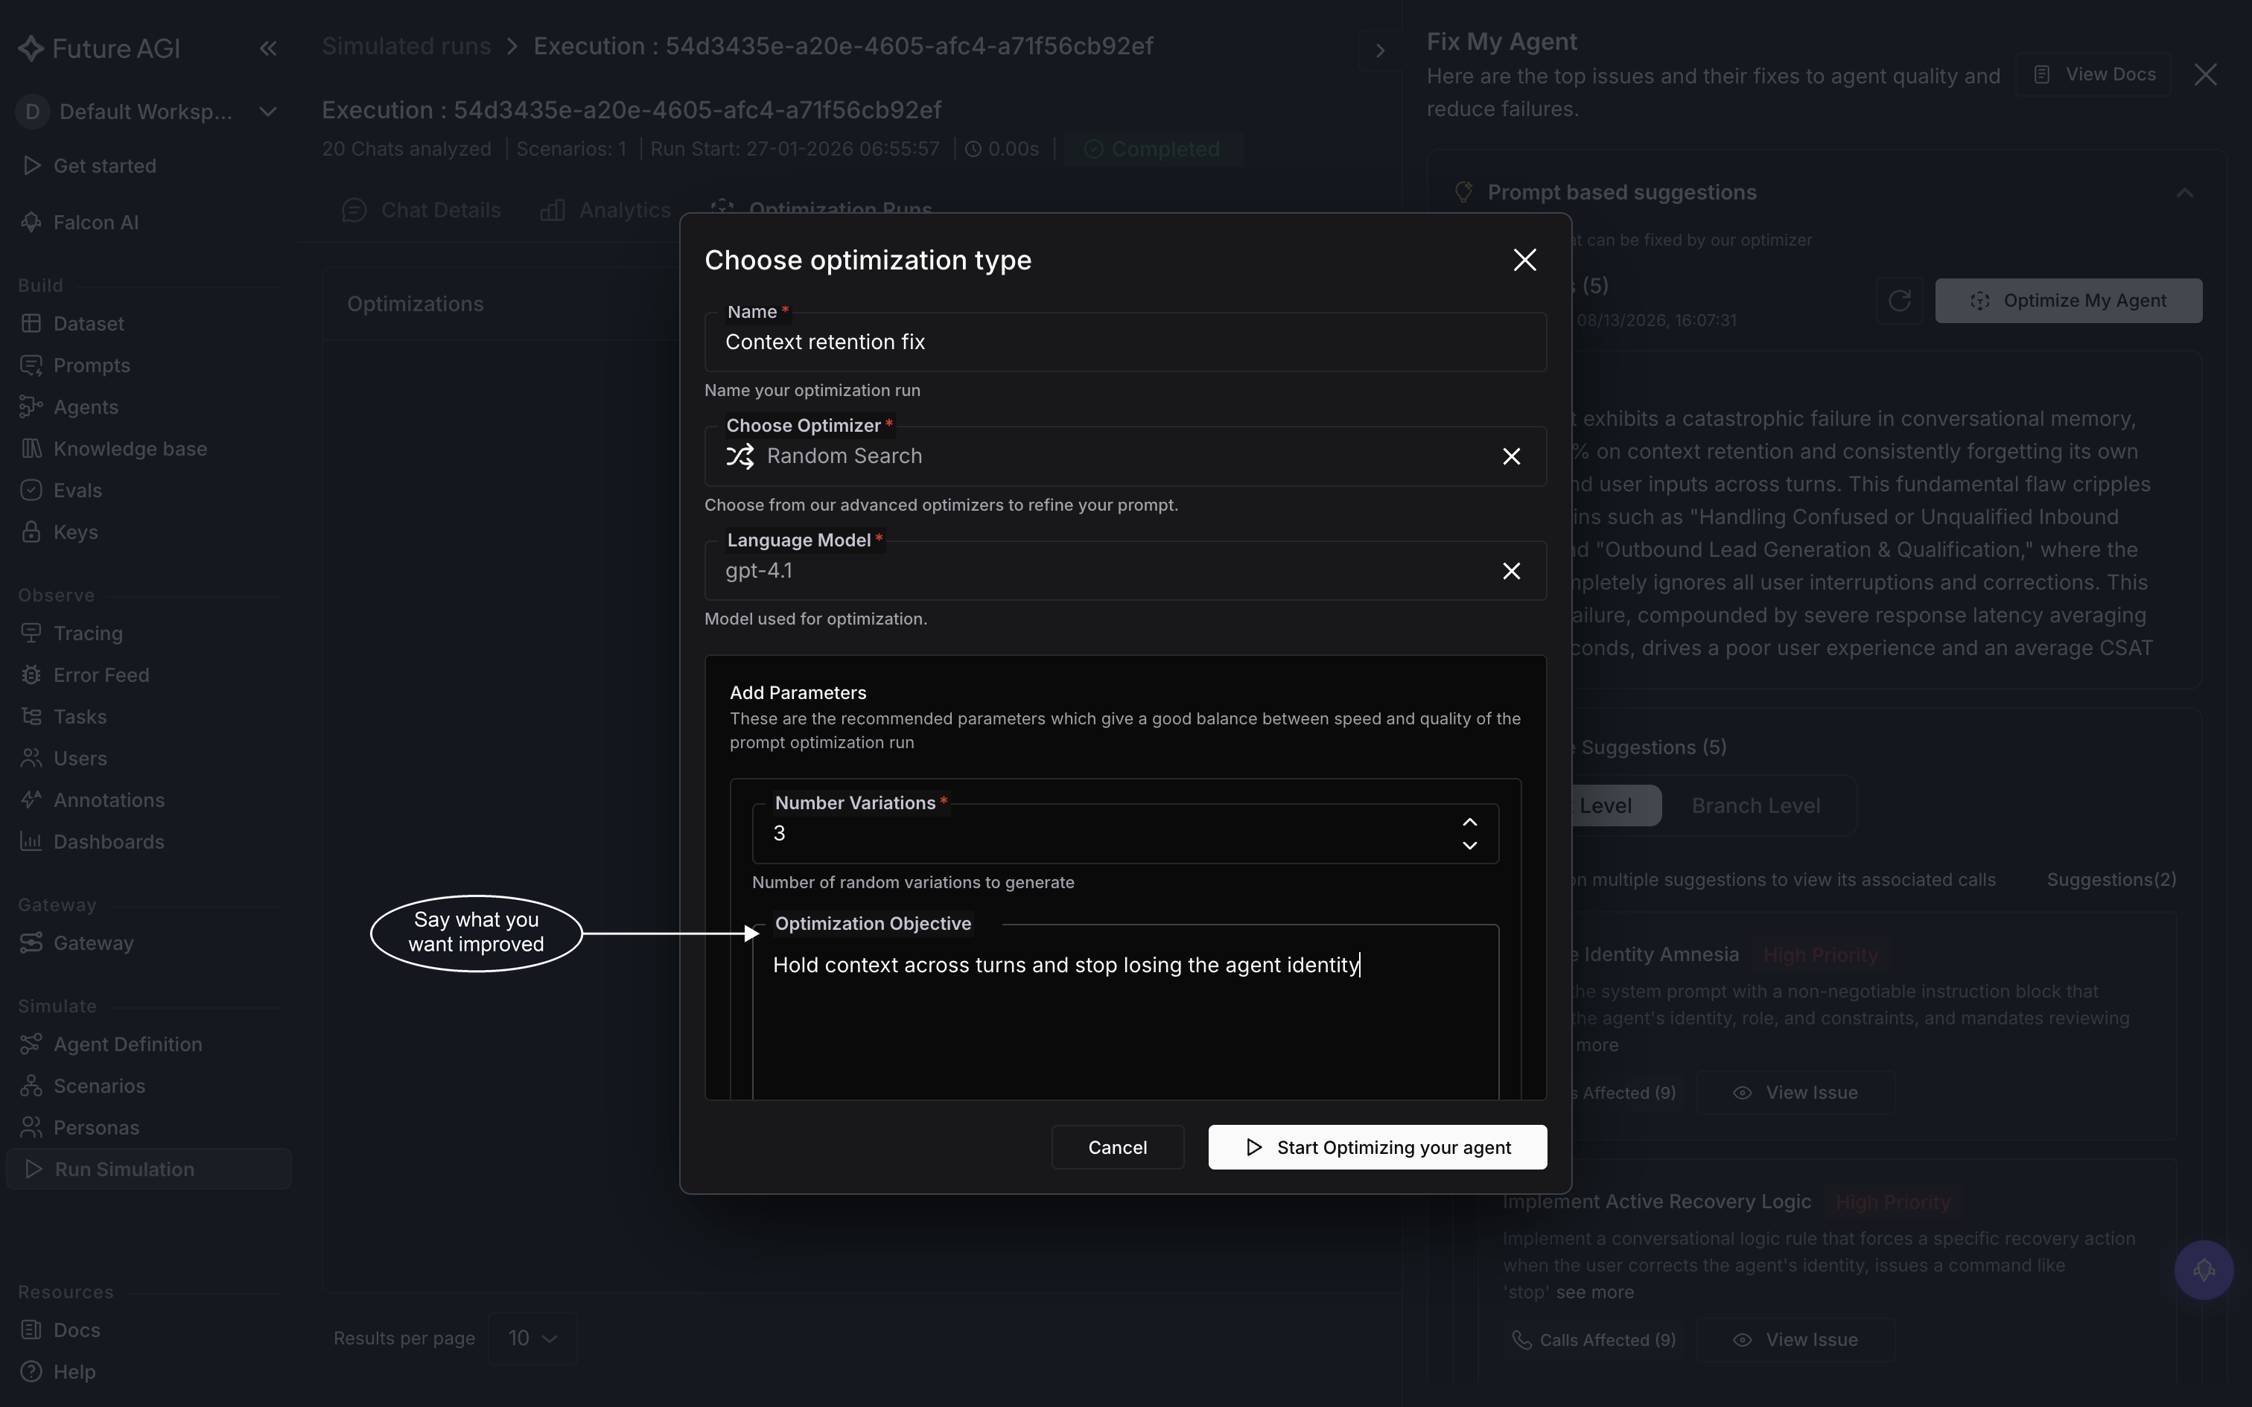Screen dimensions: 2252x1407
Task: Click the Completed status badge
Action: (1152, 149)
